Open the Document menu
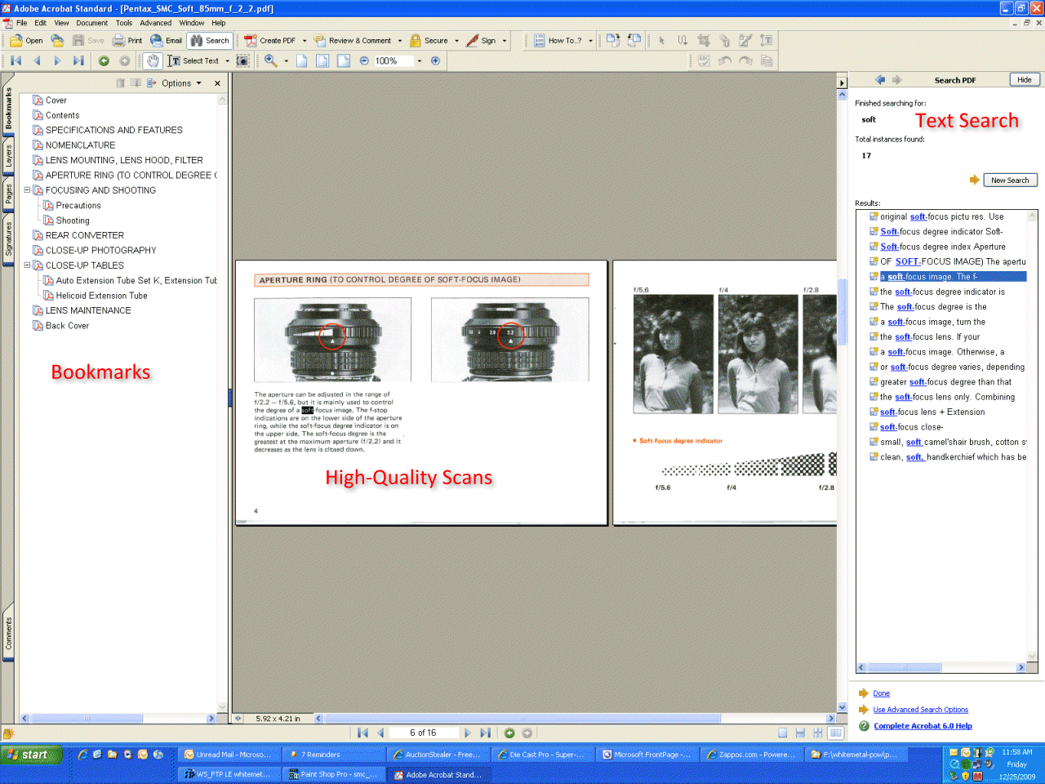1045x784 pixels. (92, 23)
